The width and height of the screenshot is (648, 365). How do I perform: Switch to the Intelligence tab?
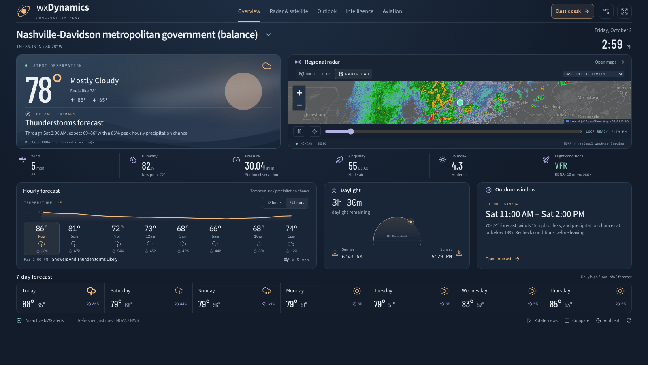pyautogui.click(x=360, y=11)
